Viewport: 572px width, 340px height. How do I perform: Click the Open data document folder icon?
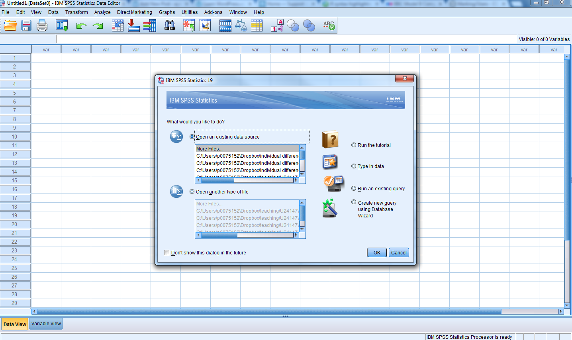10,26
